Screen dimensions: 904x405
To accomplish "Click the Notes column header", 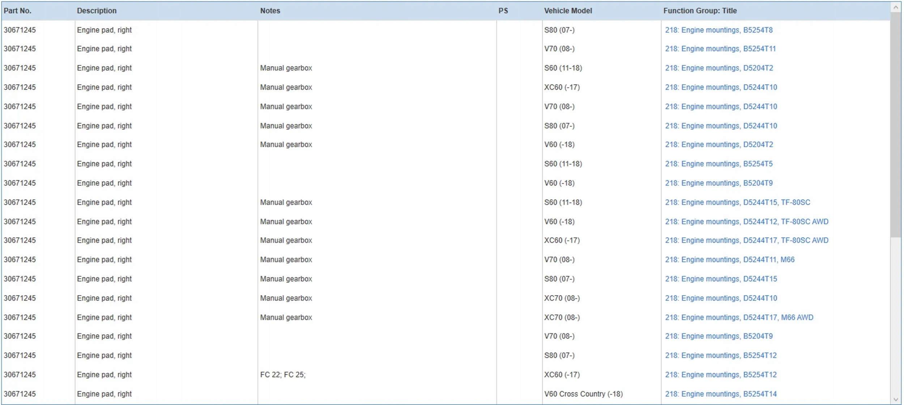I will pos(270,11).
